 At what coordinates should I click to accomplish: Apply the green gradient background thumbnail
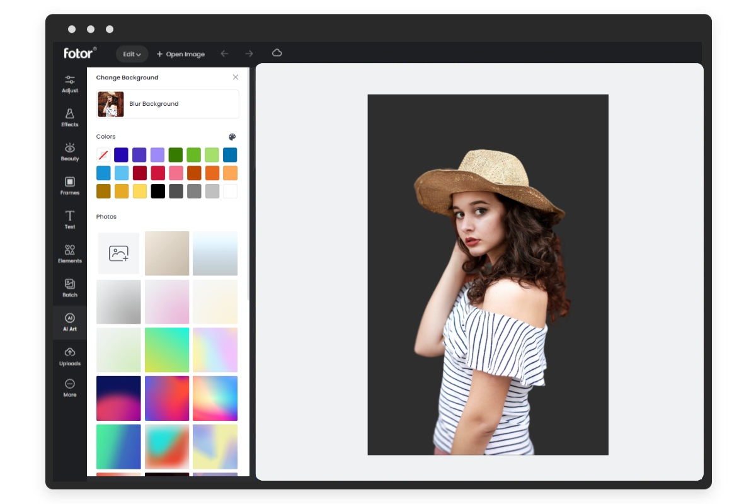pyautogui.click(x=167, y=350)
